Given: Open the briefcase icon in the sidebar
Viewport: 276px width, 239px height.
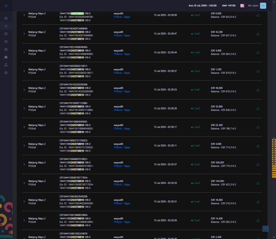Looking at the screenshot, I should (6, 57).
